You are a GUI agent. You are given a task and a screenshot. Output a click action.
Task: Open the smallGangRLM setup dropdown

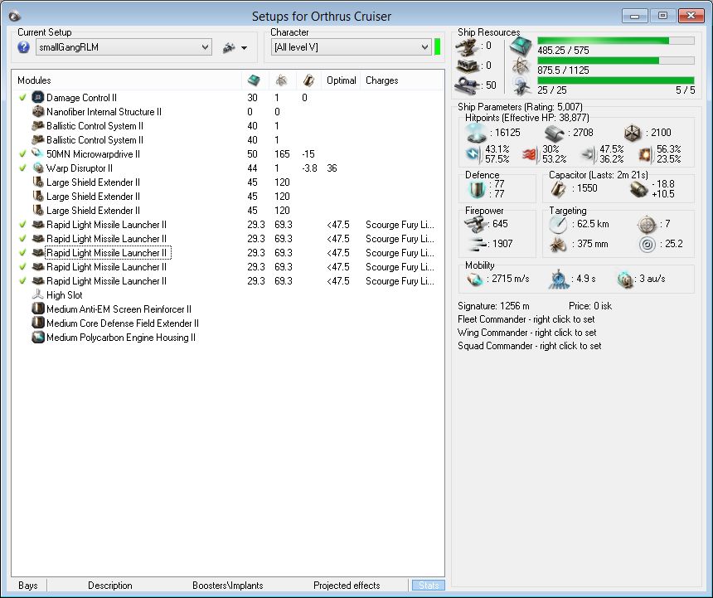(124, 47)
